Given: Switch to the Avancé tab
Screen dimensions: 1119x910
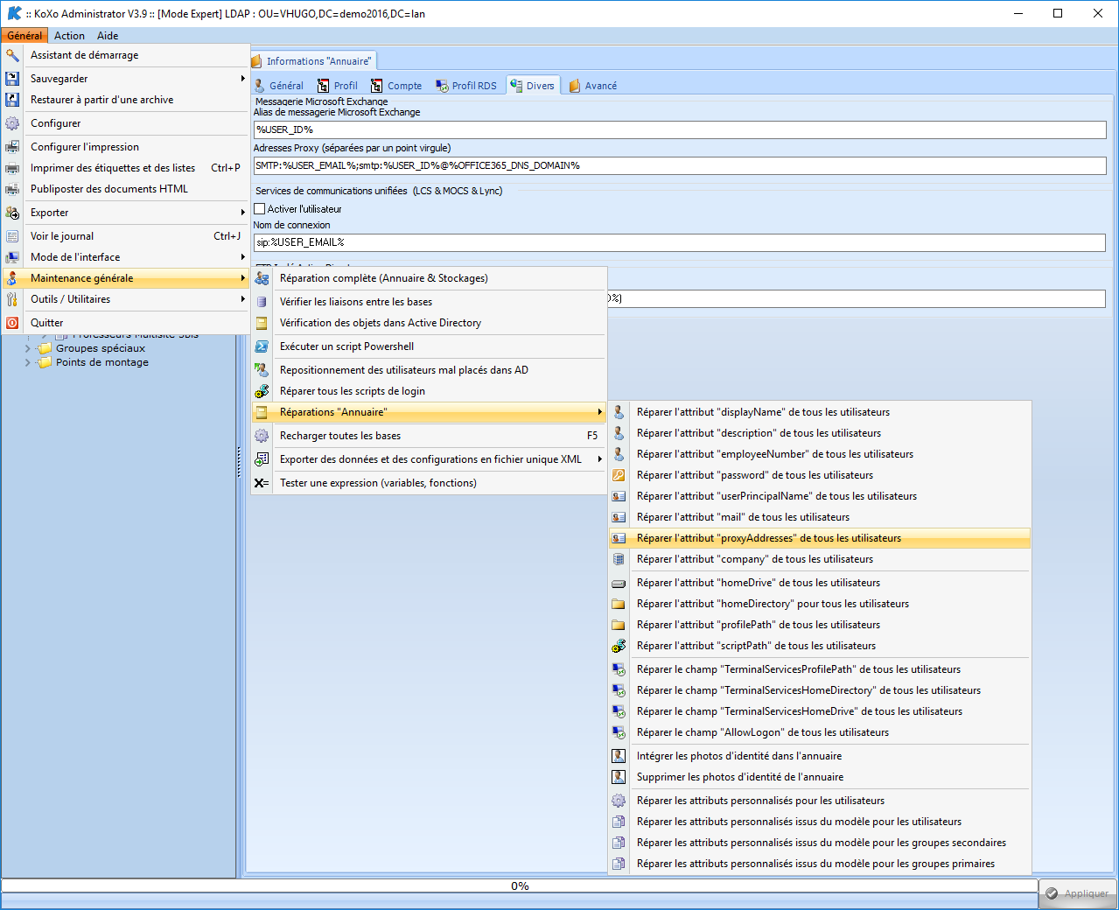Looking at the screenshot, I should click(x=593, y=86).
